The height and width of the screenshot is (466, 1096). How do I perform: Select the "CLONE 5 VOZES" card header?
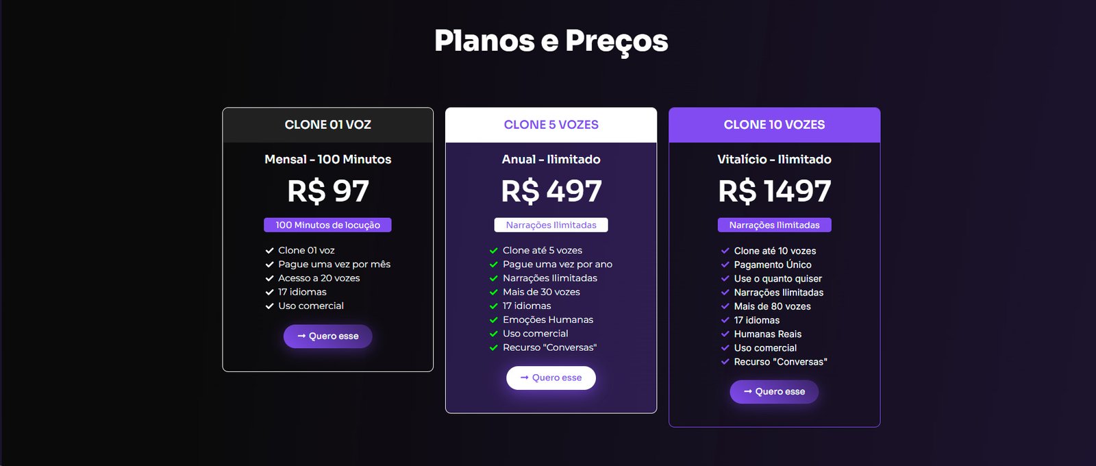[551, 125]
